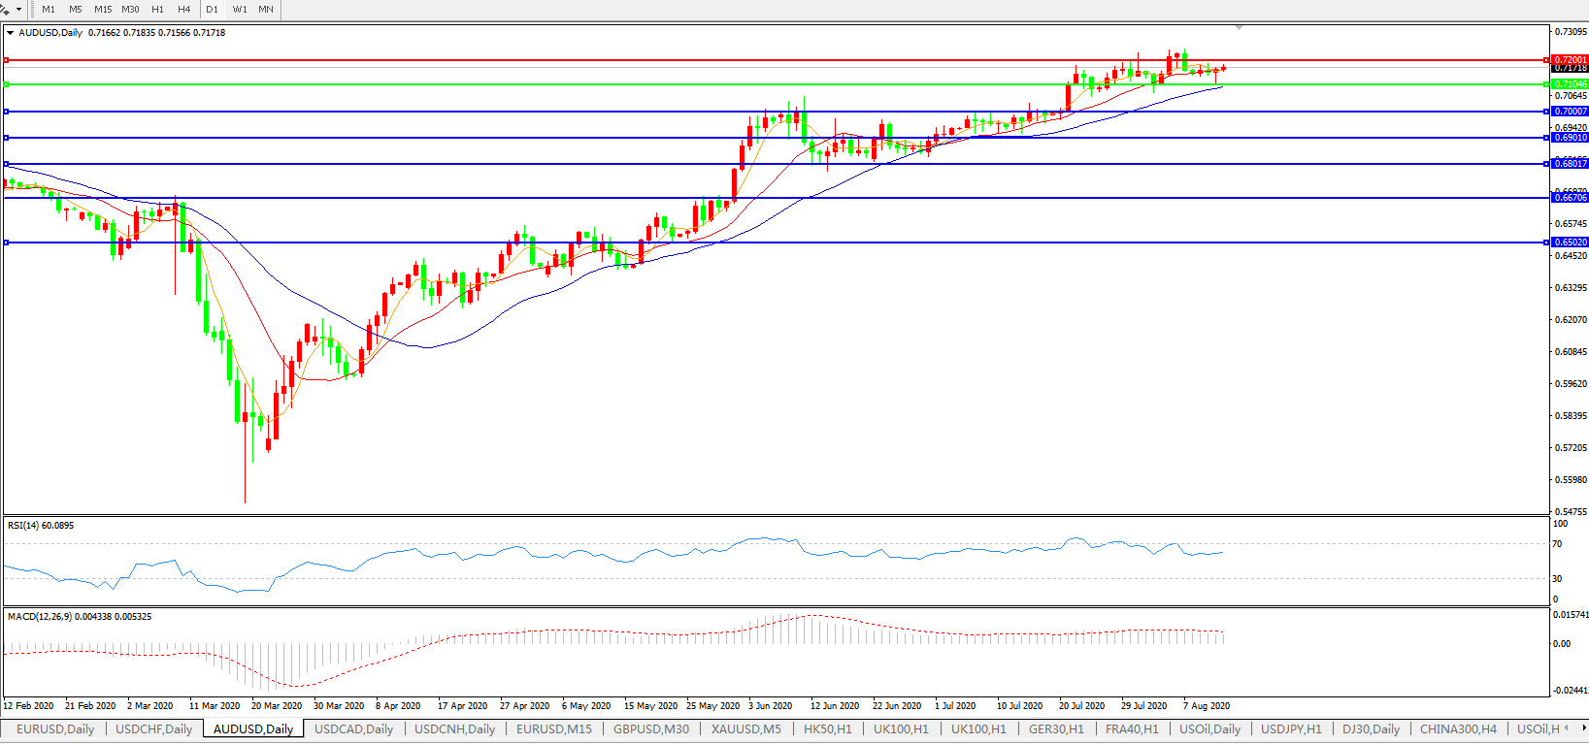Choose the MN monthly timeframe

266,9
